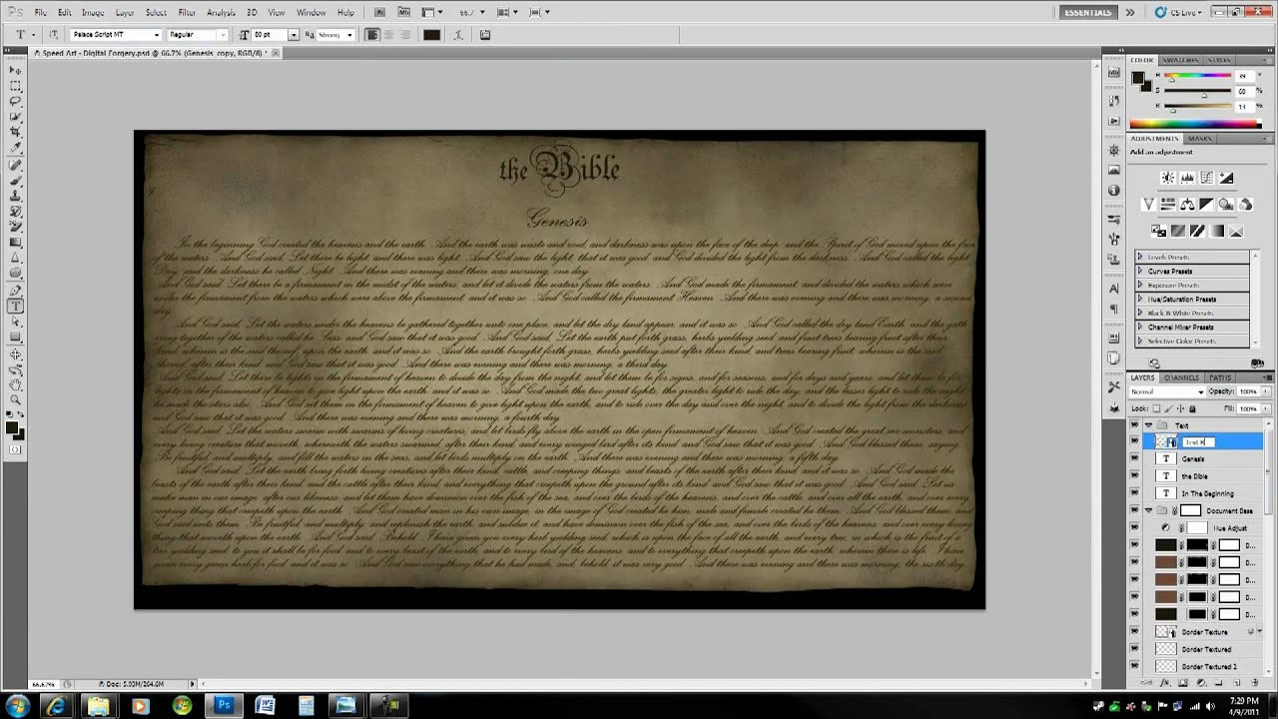
Task: Open Microsoft Word from the taskbar
Action: pyautogui.click(x=265, y=706)
